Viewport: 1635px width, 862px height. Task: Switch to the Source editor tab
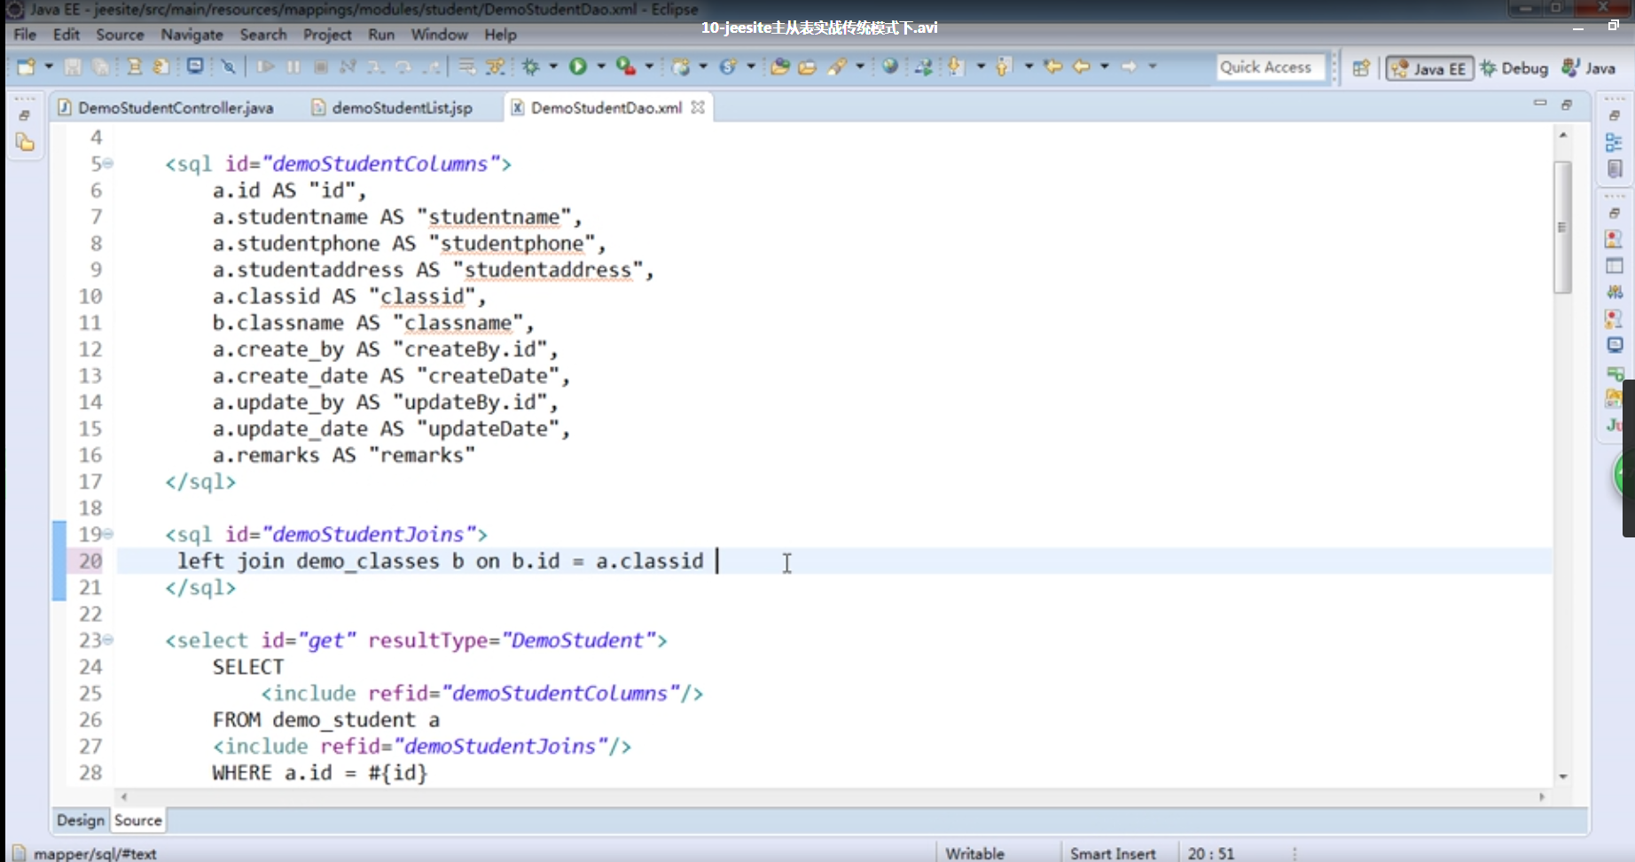tap(138, 820)
